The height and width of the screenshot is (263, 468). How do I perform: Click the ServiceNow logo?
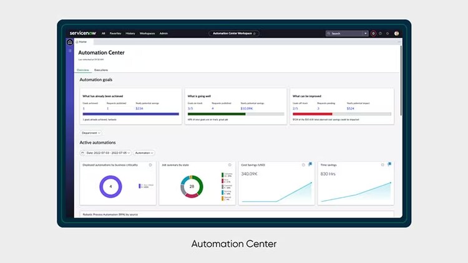tap(82, 33)
